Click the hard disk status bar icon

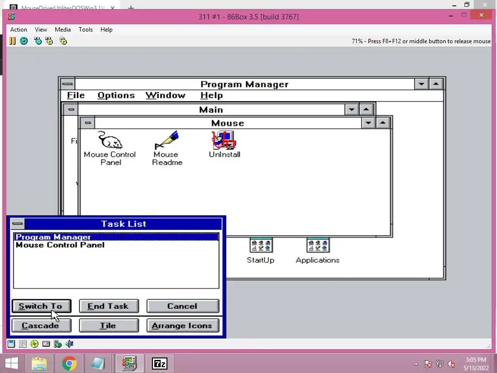click(46, 344)
